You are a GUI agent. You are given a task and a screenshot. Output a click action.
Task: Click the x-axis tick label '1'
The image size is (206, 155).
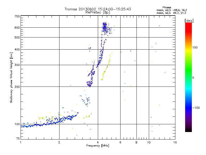(x=21, y=143)
